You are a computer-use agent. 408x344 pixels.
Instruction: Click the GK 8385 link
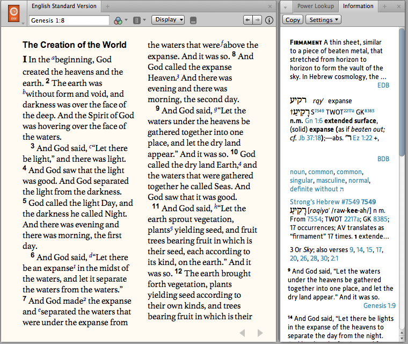[380, 219]
